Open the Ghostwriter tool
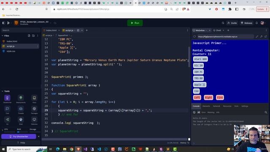Screen dimensions: 270x152 pos(7,99)
